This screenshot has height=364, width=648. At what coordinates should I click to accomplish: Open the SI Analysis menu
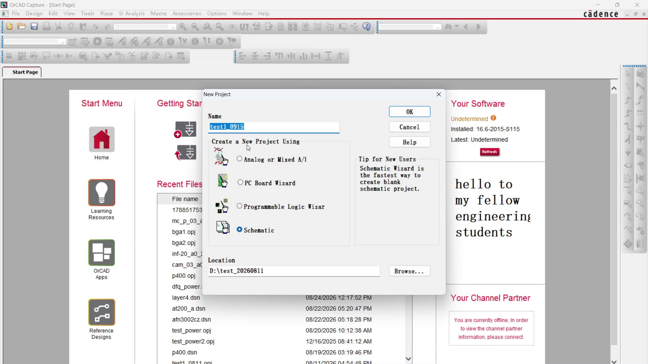tap(132, 13)
